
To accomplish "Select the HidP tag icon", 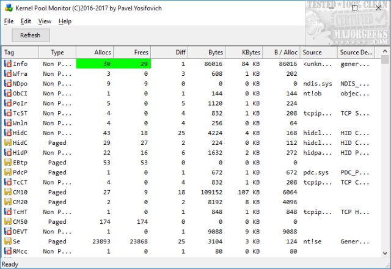I will point(8,152).
